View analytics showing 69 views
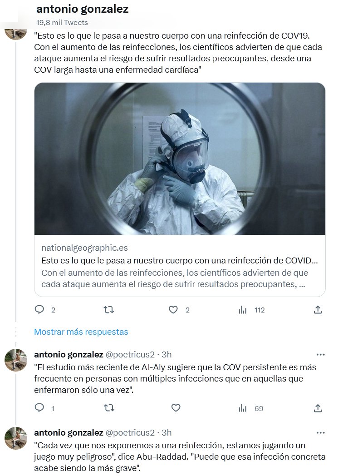 click(x=251, y=408)
